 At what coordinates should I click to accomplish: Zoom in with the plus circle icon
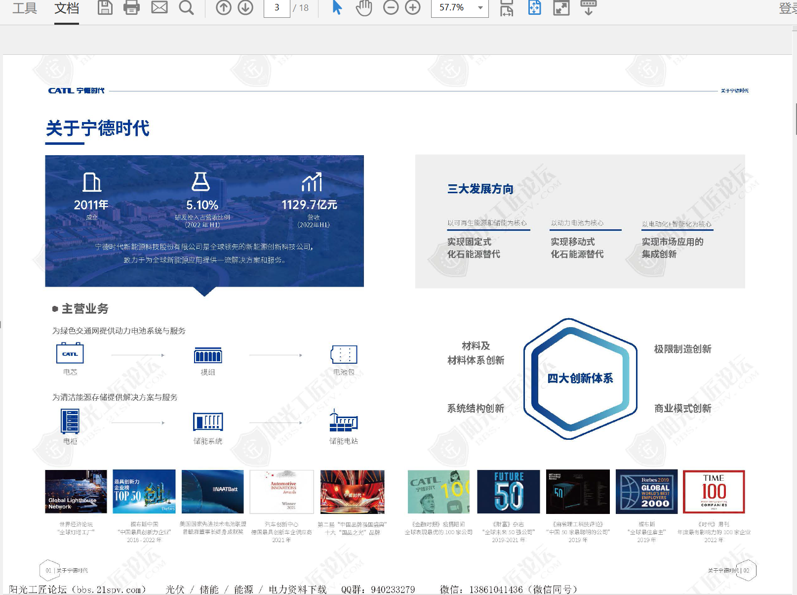point(413,7)
